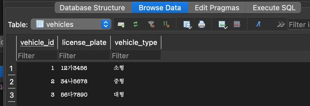310x106 pixels.
Task: Expand the toolbar overflow chevrons
Action: click(281, 24)
